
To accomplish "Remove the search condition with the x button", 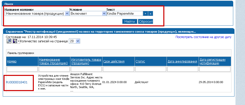I will (x=151, y=14).
